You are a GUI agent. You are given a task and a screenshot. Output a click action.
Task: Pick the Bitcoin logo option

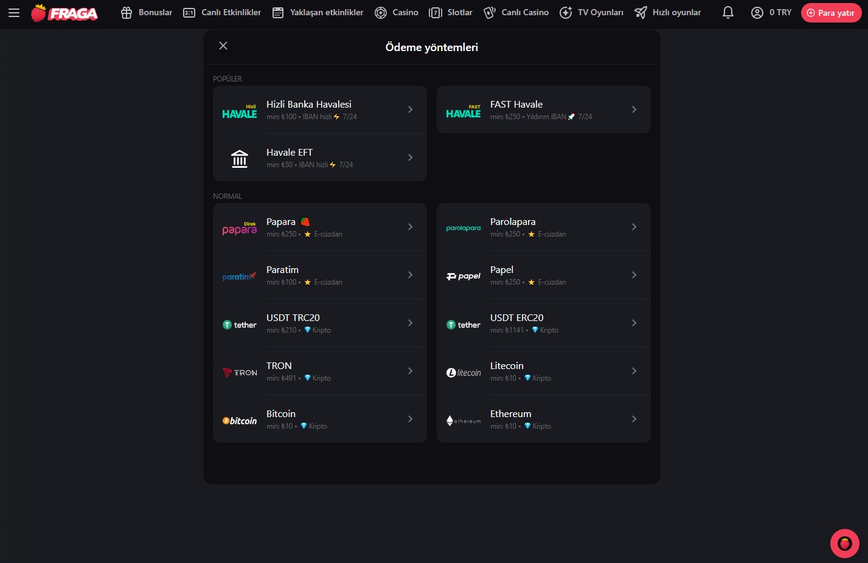(240, 420)
